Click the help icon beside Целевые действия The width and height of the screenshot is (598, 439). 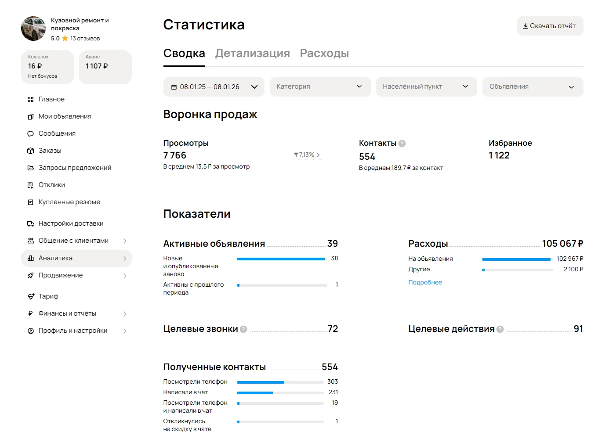(500, 329)
